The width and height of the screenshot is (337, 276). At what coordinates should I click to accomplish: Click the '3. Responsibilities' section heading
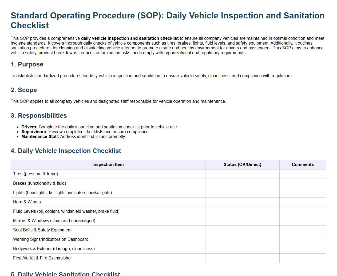click(x=39, y=116)
